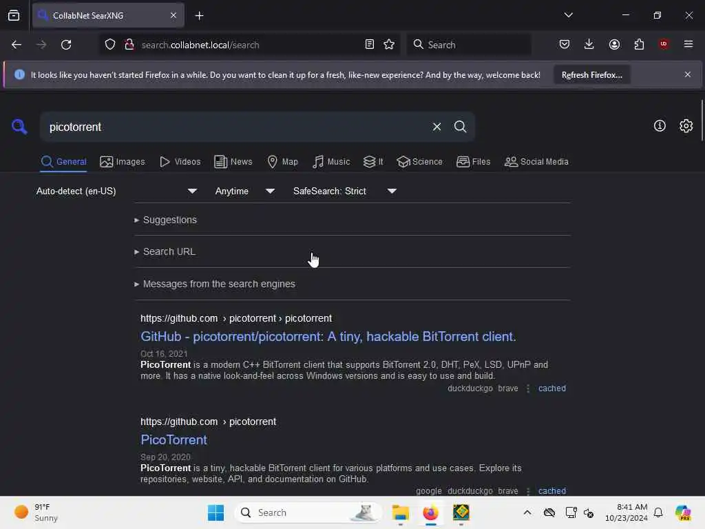Open Auto-detect language dropdown
Viewport: 705px width, 529px height.
tap(117, 191)
